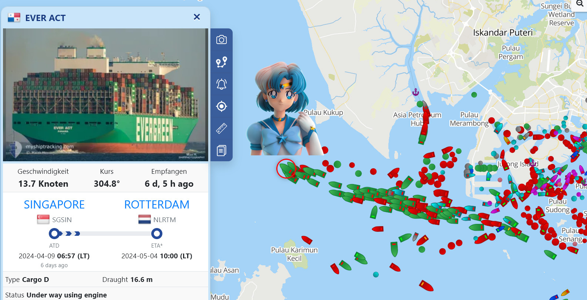Click the Pulau Karimun Kecil map label
This screenshot has width=587, height=300.
(x=294, y=254)
